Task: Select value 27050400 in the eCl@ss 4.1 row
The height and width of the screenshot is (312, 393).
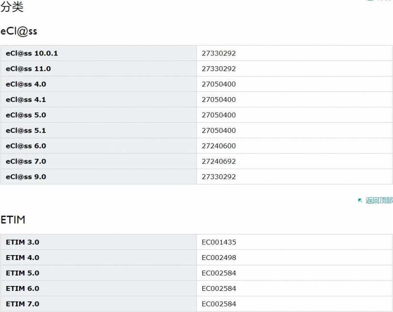Action: (219, 100)
